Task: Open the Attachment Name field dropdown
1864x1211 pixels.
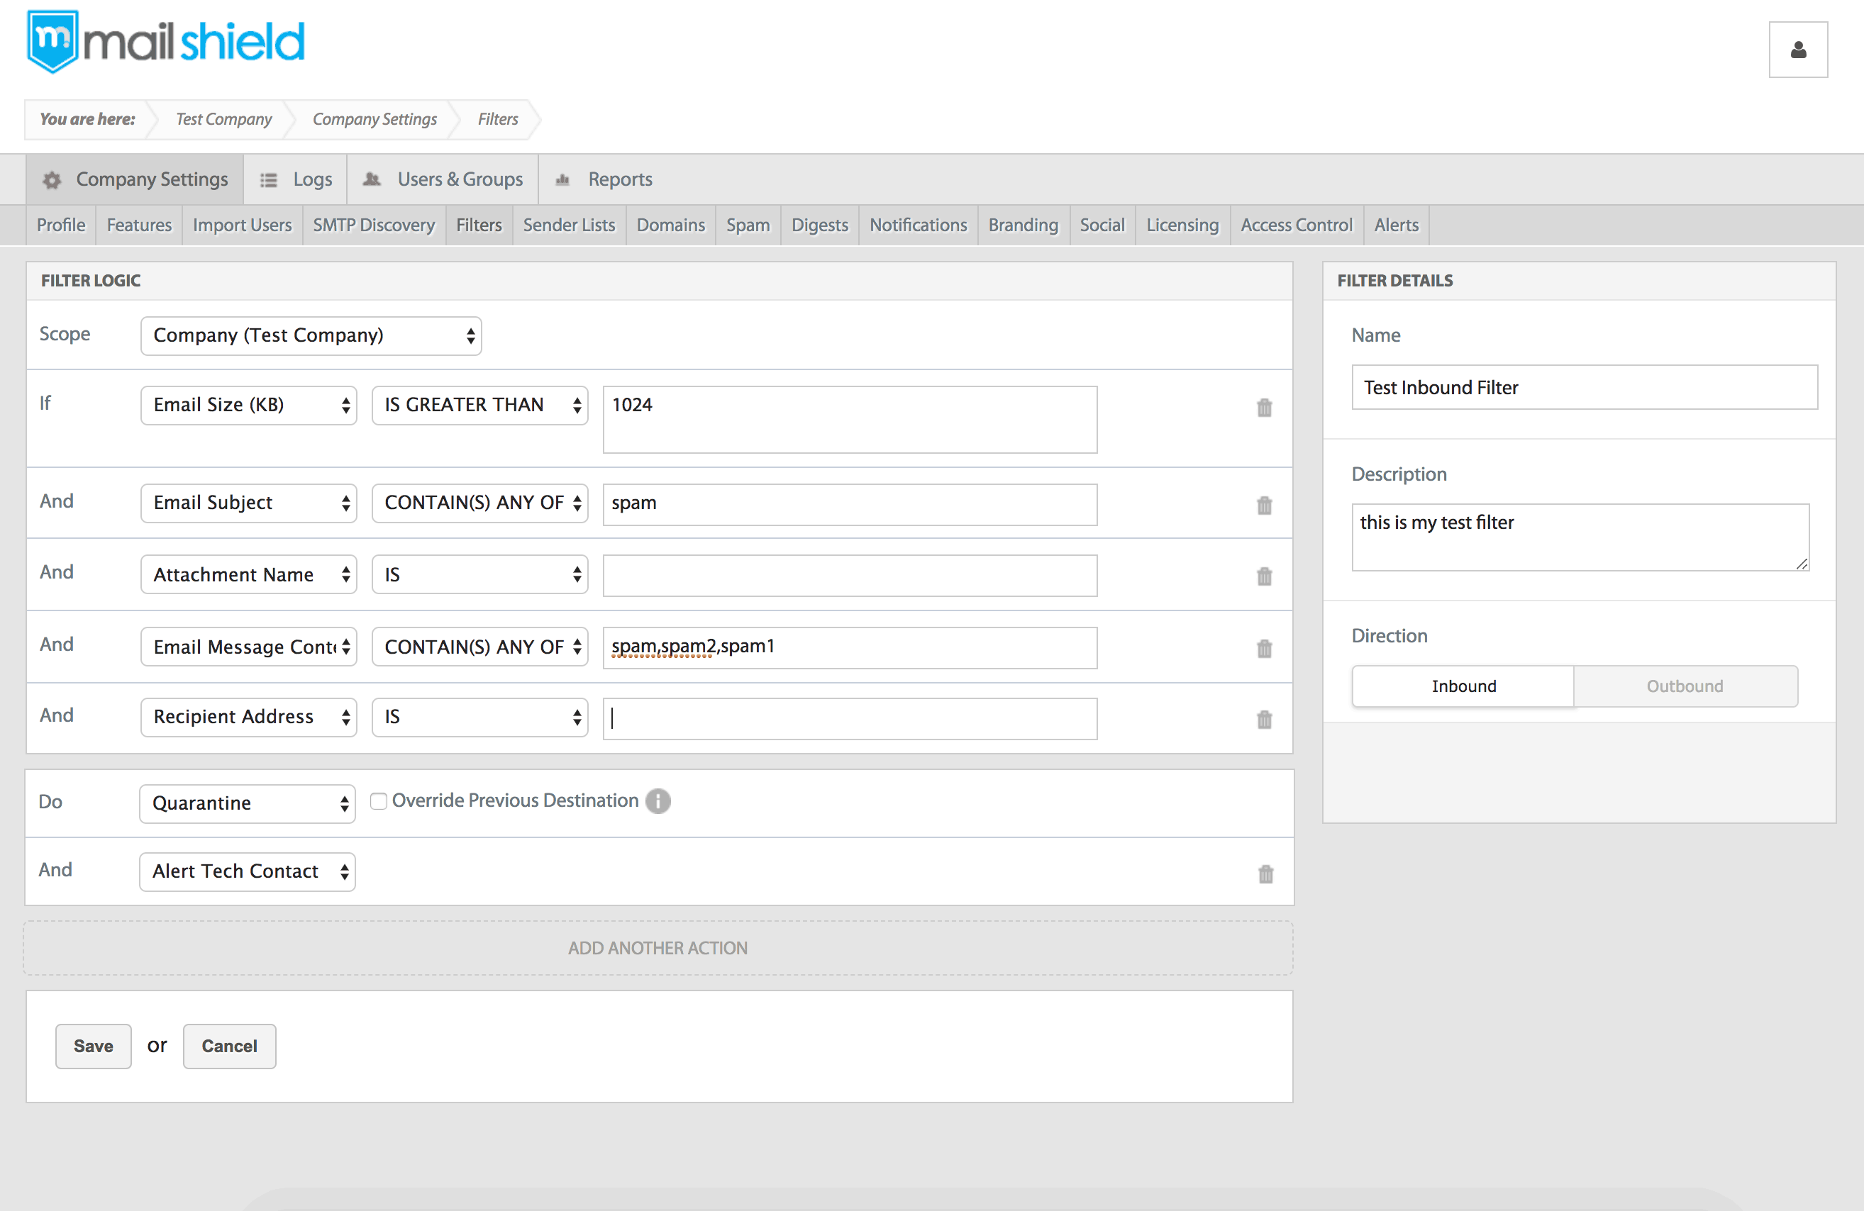Action: point(248,574)
